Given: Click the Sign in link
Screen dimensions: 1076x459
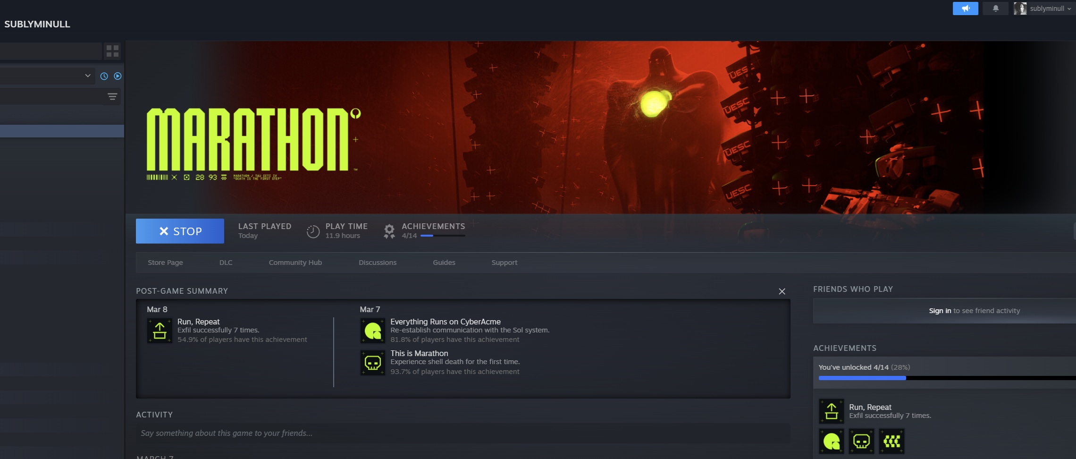Looking at the screenshot, I should pos(940,311).
